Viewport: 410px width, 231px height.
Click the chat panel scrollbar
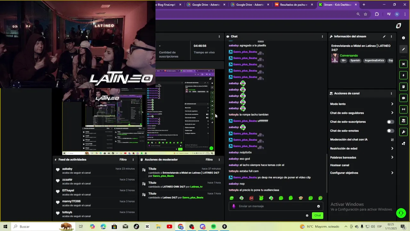[x=327, y=173]
